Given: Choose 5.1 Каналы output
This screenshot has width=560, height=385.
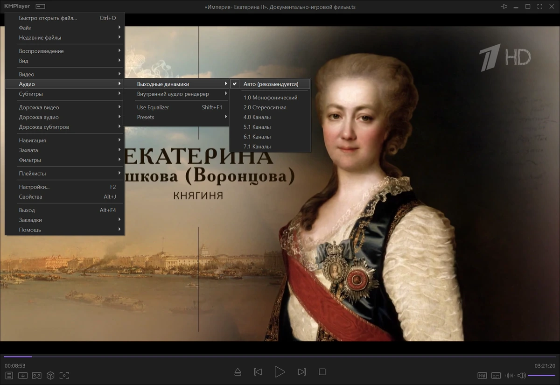Looking at the screenshot, I should [270, 127].
